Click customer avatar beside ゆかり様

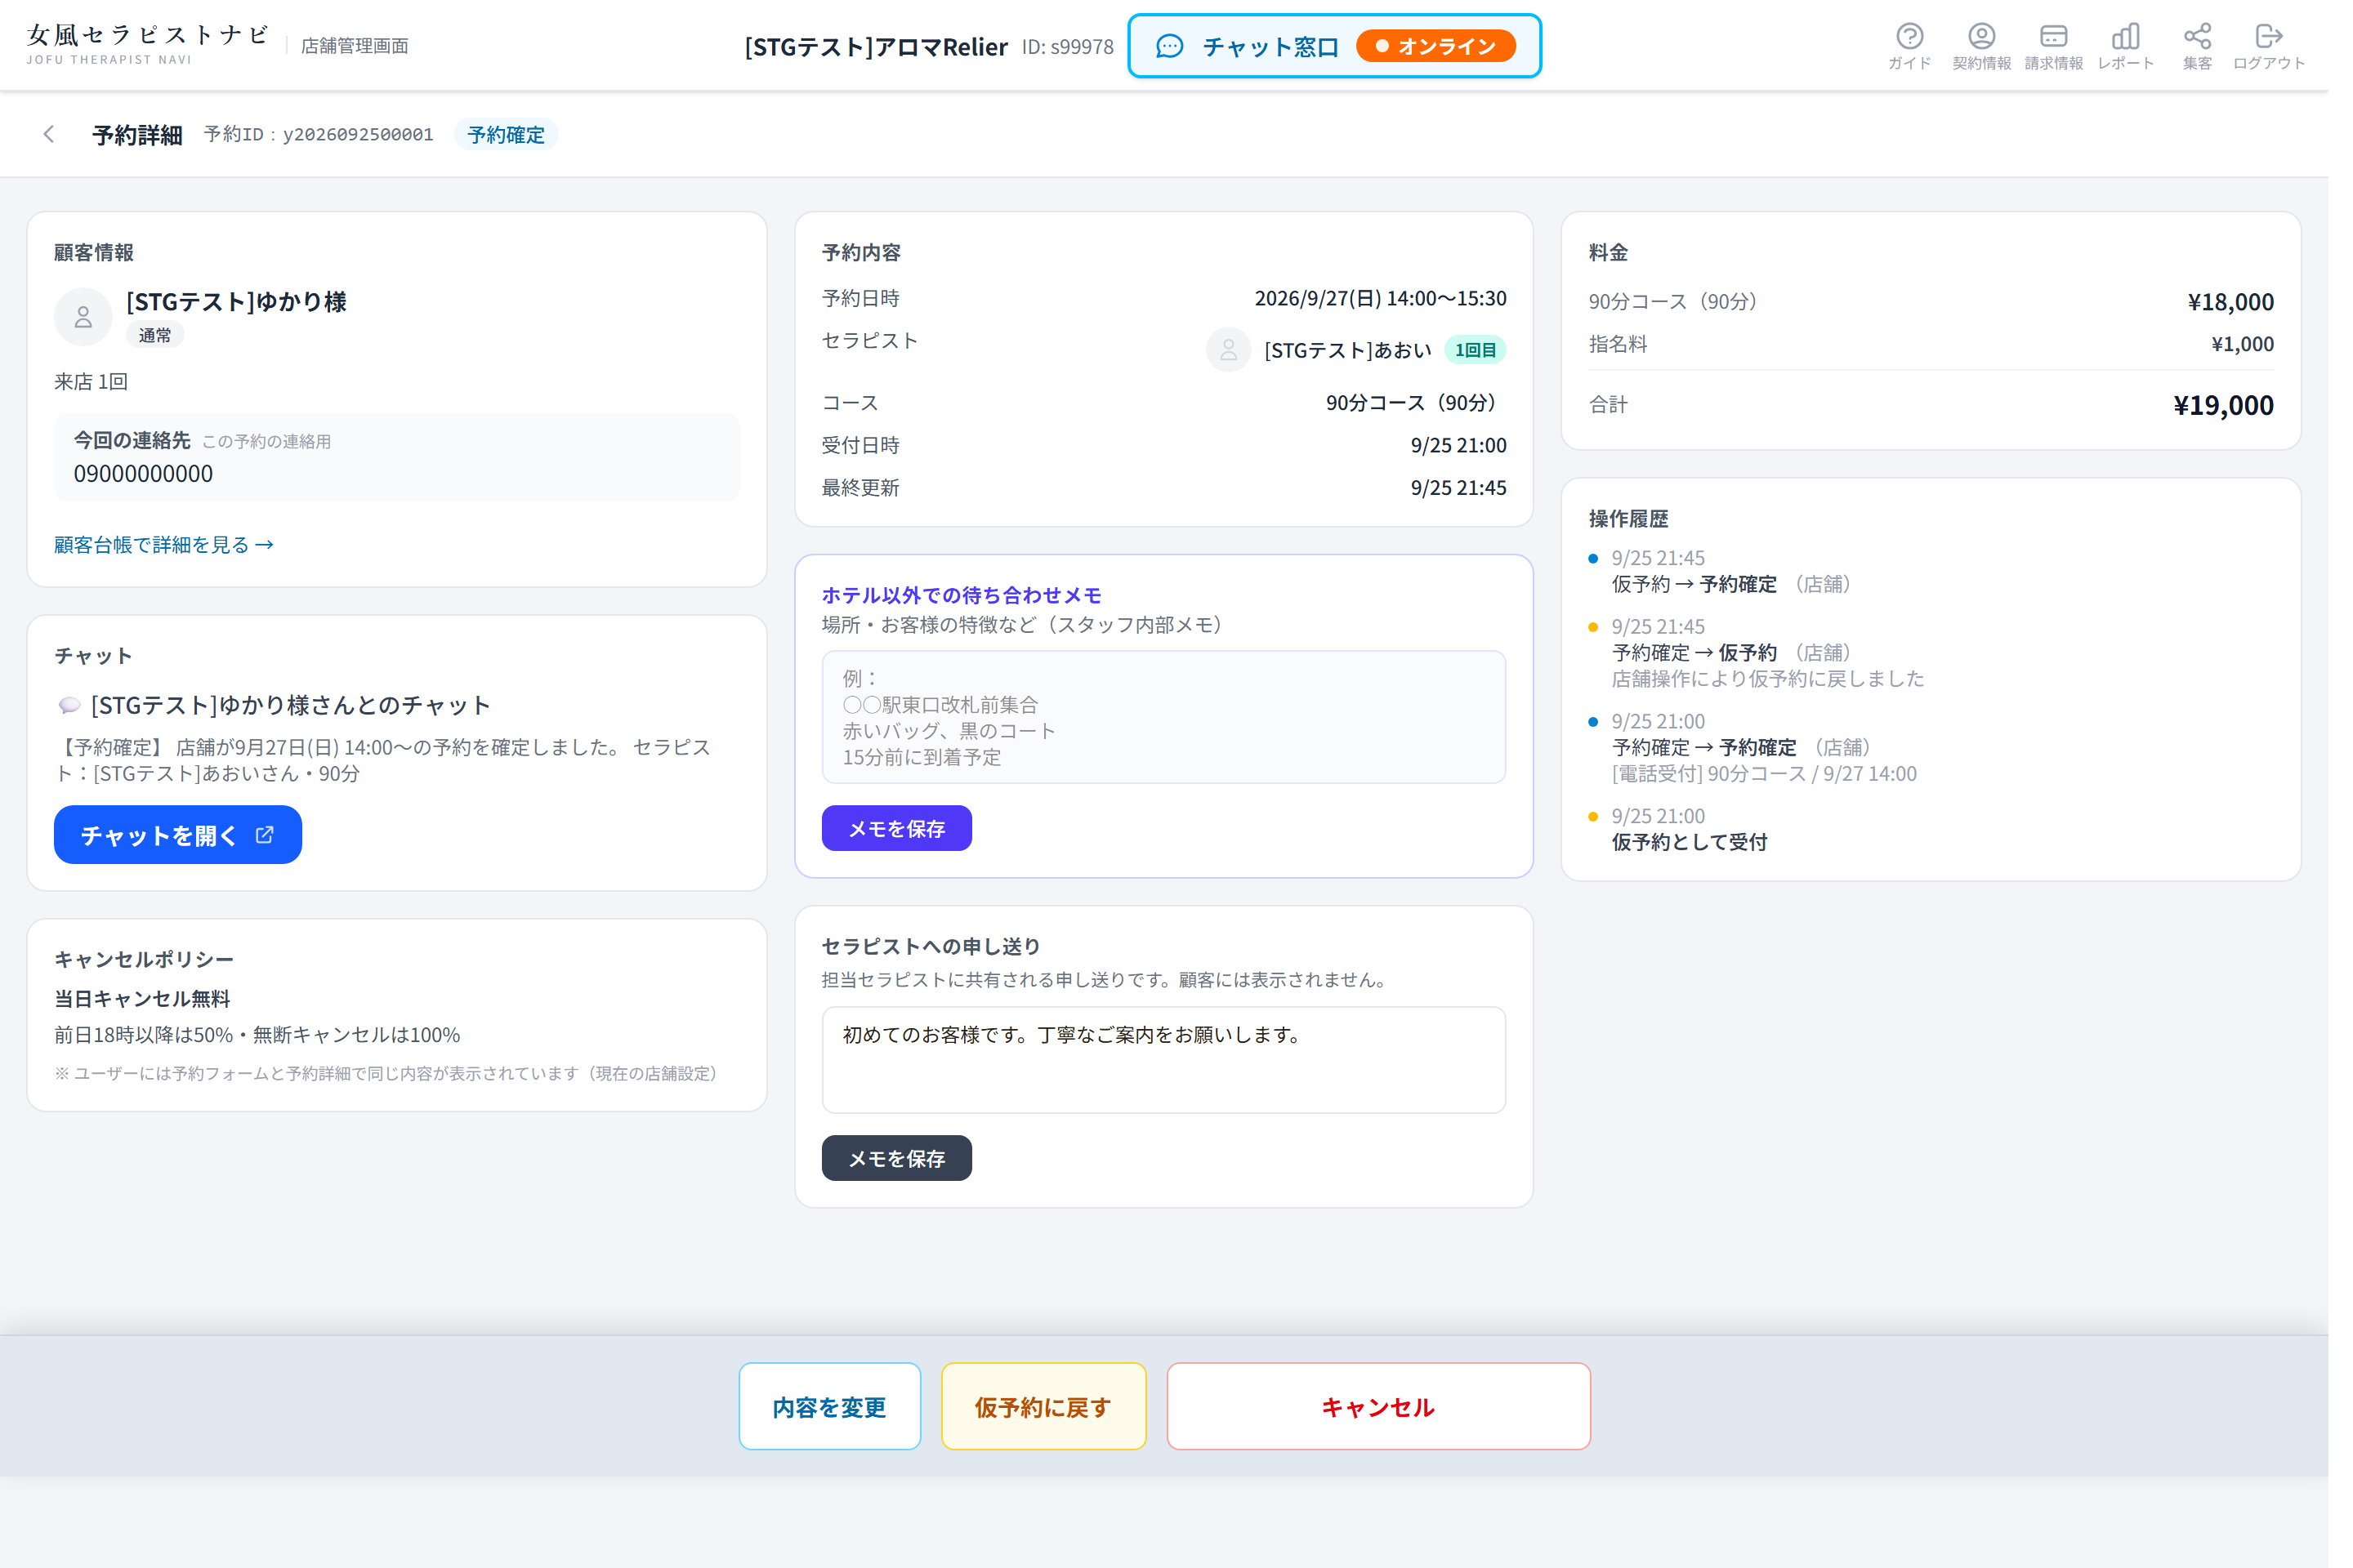[x=84, y=320]
